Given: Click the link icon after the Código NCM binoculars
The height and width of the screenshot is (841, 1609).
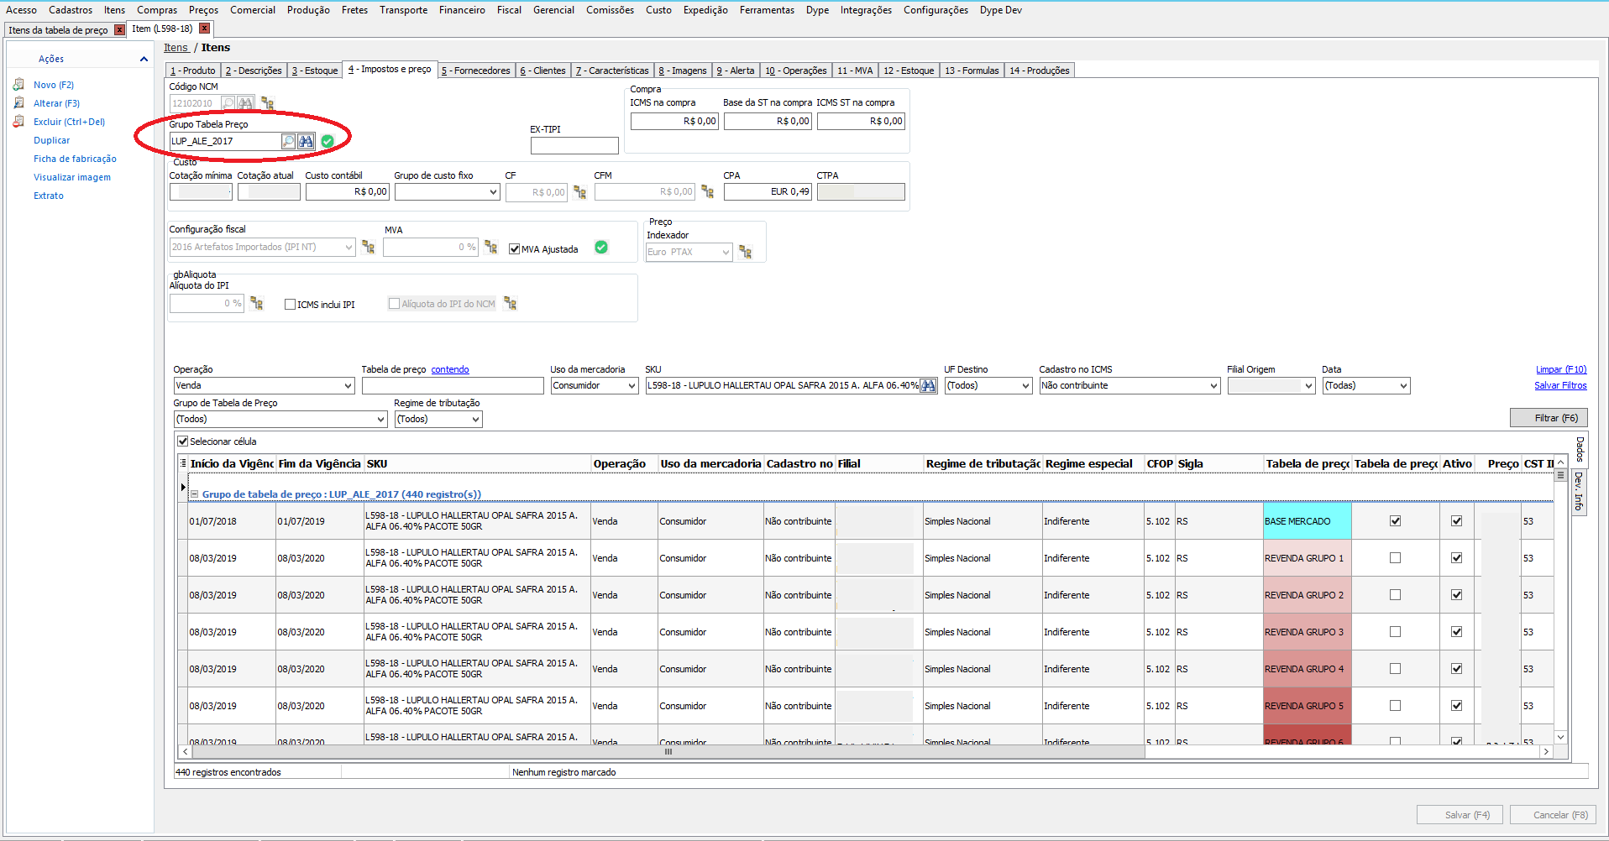Looking at the screenshot, I should pyautogui.click(x=267, y=103).
